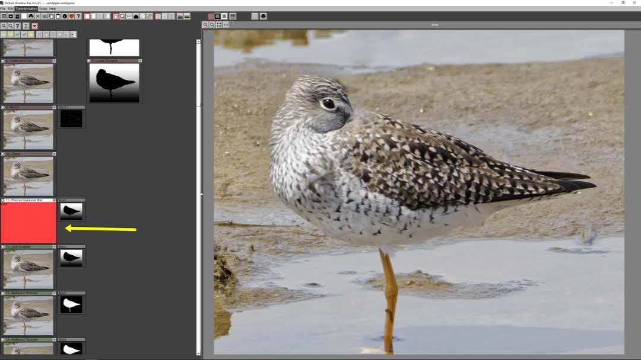
Task: Open the dropdown arrow button in second toolbar row
Action: (x=35, y=26)
